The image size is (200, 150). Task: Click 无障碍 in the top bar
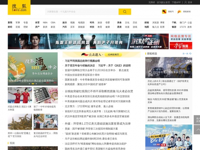152,2
